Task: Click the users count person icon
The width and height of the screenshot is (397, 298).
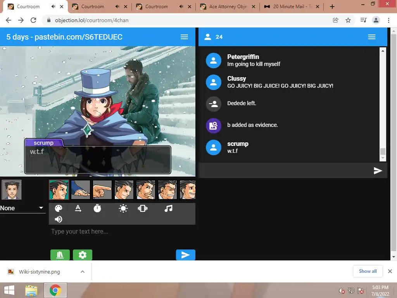Action: [208, 37]
